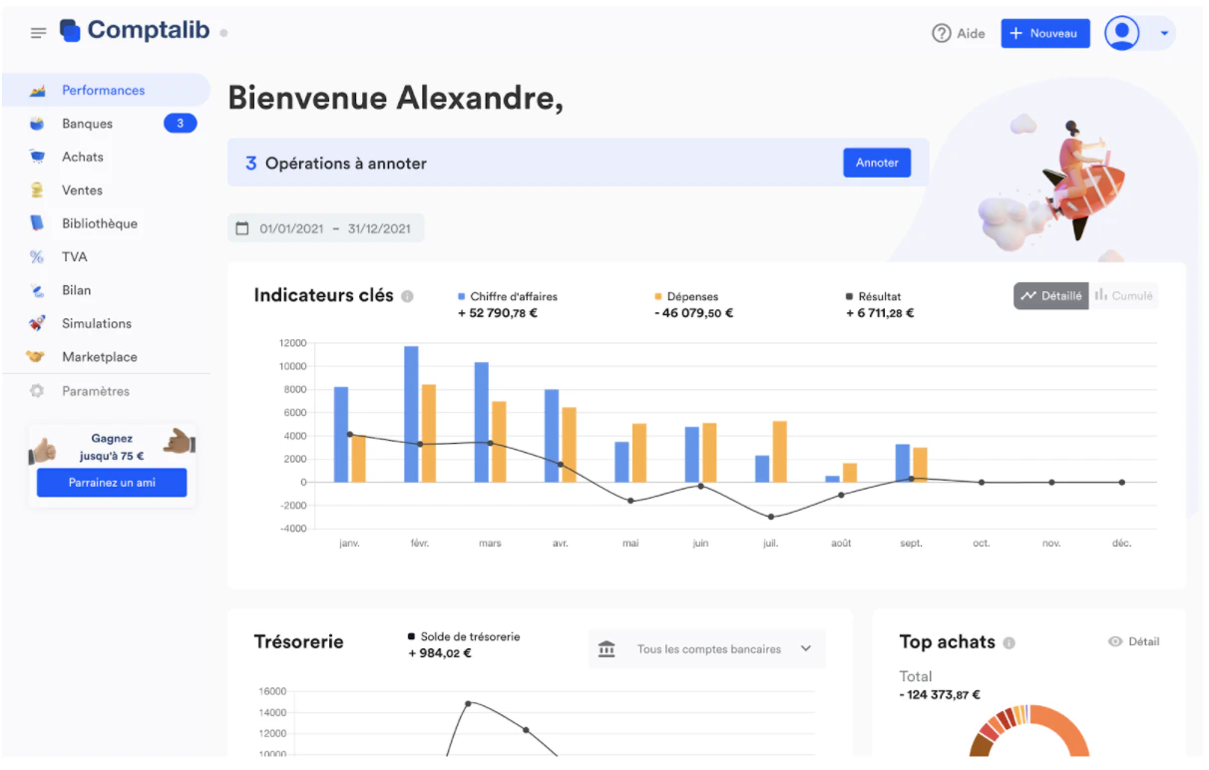Click the July result line point
The image size is (1209, 770).
click(x=771, y=517)
